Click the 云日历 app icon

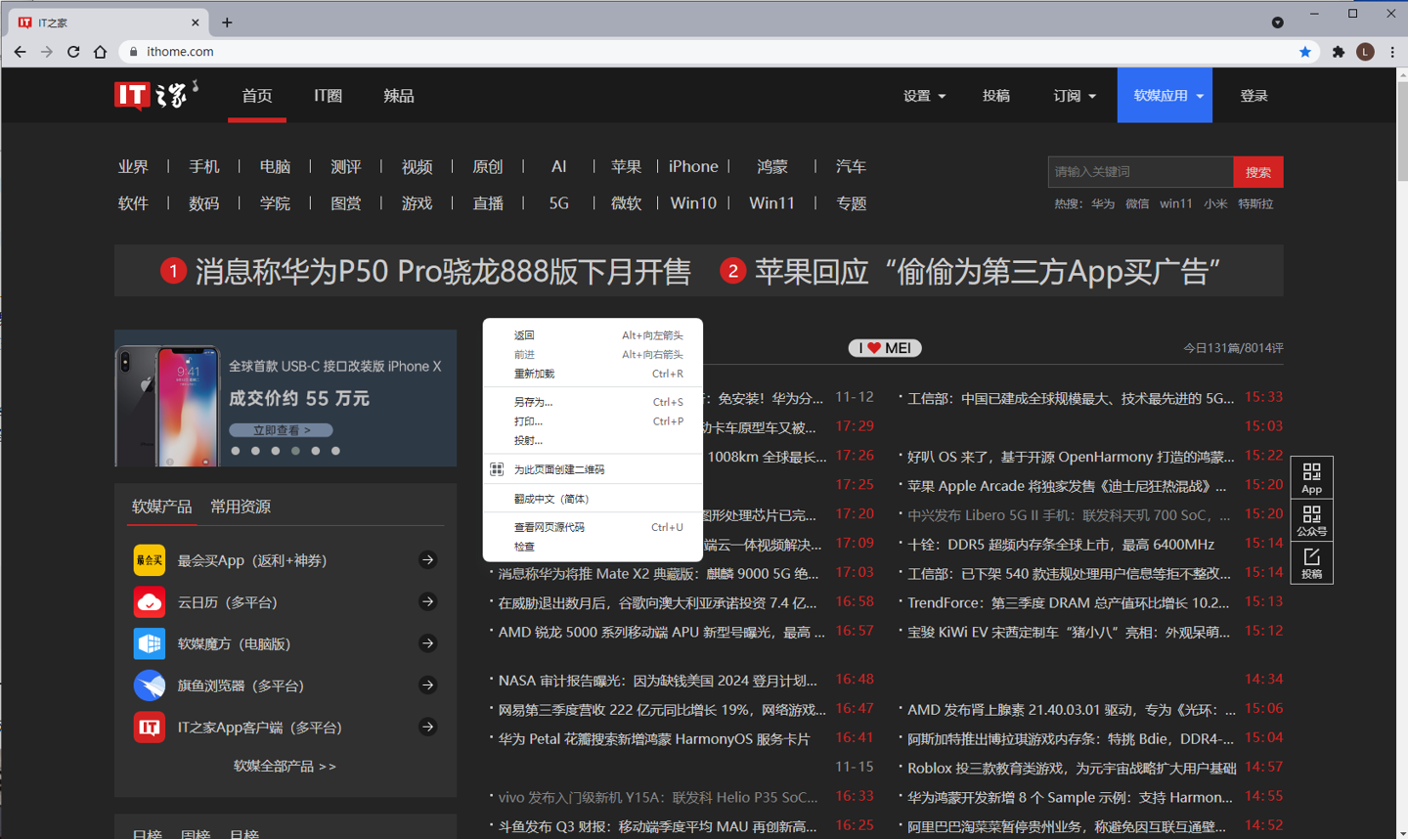pos(149,602)
